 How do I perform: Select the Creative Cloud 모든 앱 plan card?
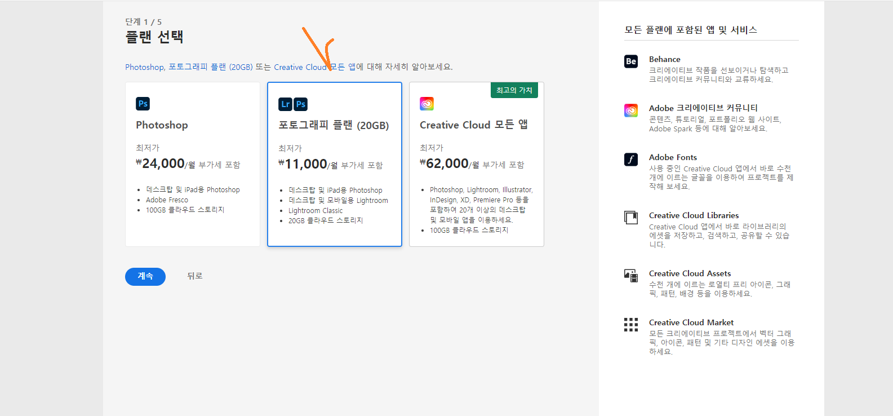[x=477, y=164]
